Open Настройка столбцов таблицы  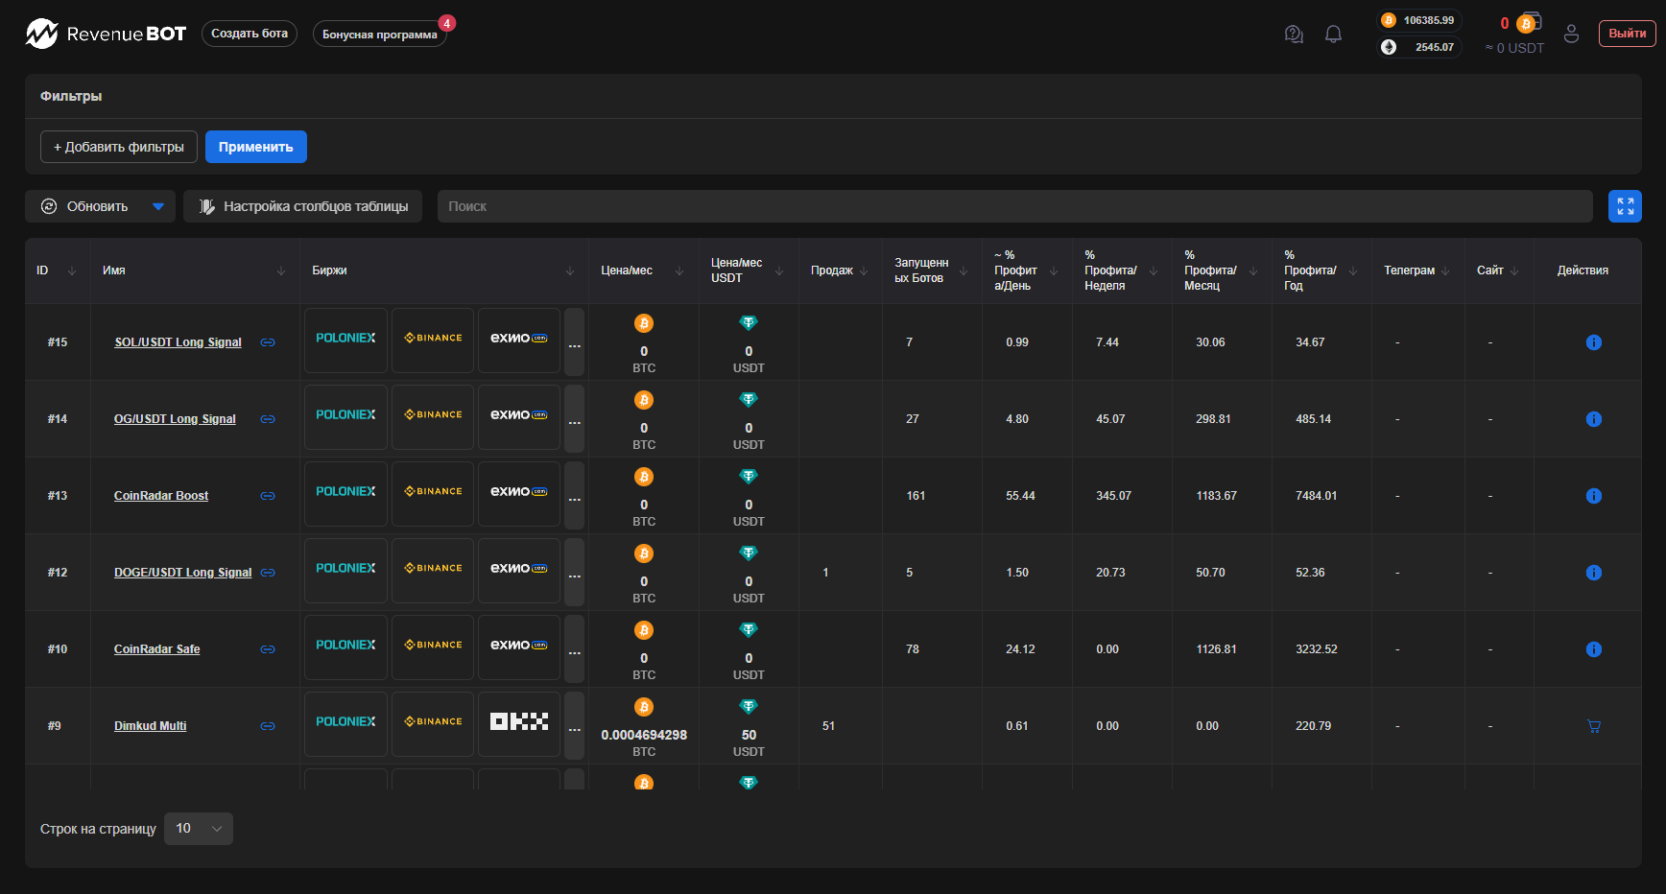point(303,206)
